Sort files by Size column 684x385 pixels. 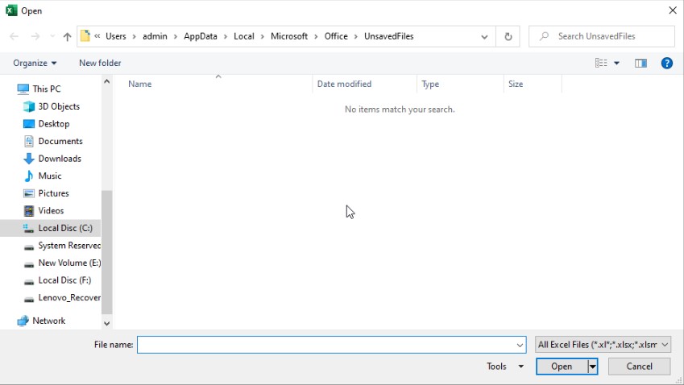coord(533,84)
